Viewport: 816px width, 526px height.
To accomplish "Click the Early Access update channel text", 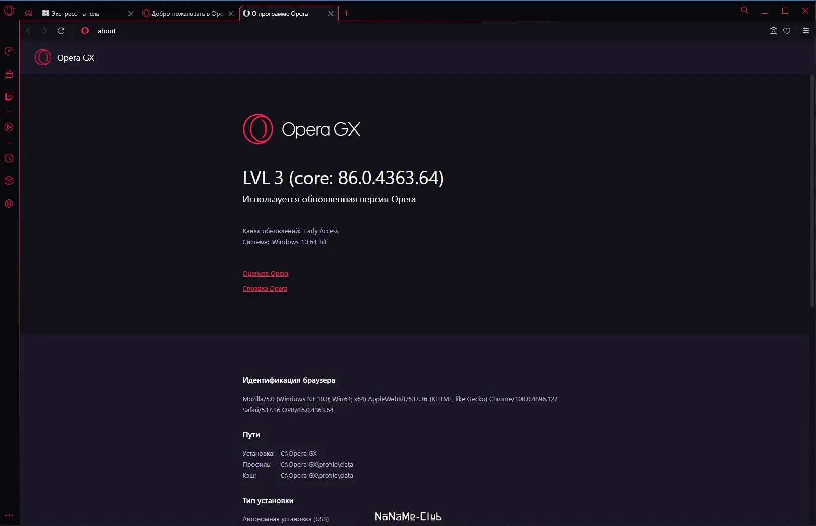I will click(321, 231).
